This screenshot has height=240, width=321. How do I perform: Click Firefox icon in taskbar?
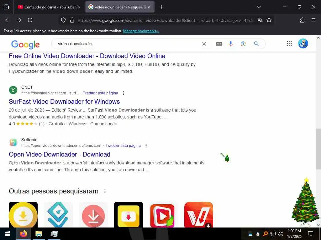23,234
